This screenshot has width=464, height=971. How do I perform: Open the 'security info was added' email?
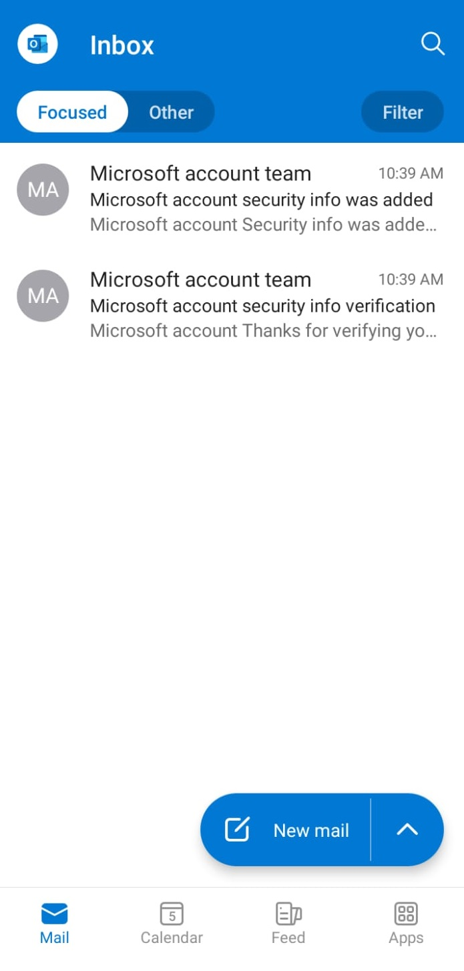coord(232,199)
